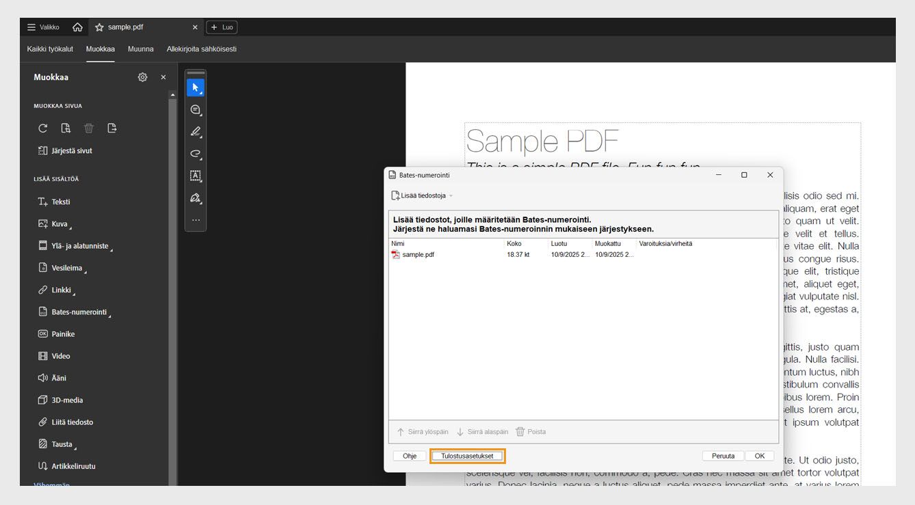The image size is (915, 505).
Task: Click the Poista remove button
Action: point(531,432)
